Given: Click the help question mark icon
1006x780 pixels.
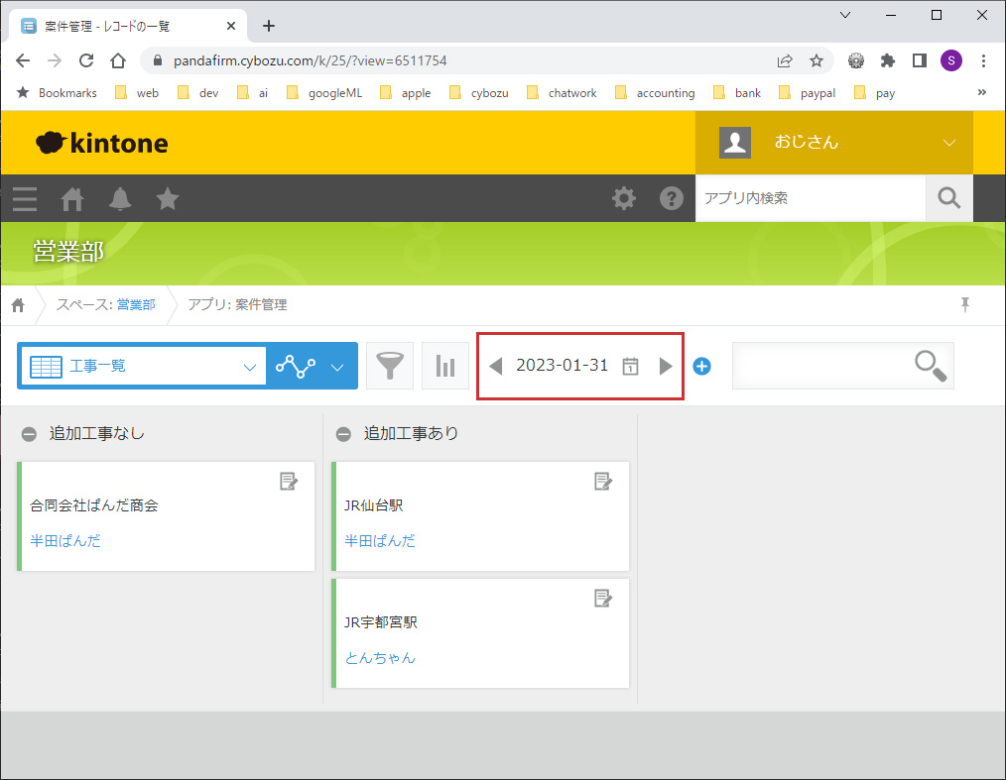Looking at the screenshot, I should tap(672, 199).
